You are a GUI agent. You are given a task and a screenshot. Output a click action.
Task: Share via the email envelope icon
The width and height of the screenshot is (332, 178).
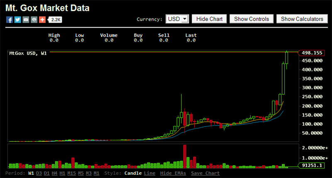[26, 19]
